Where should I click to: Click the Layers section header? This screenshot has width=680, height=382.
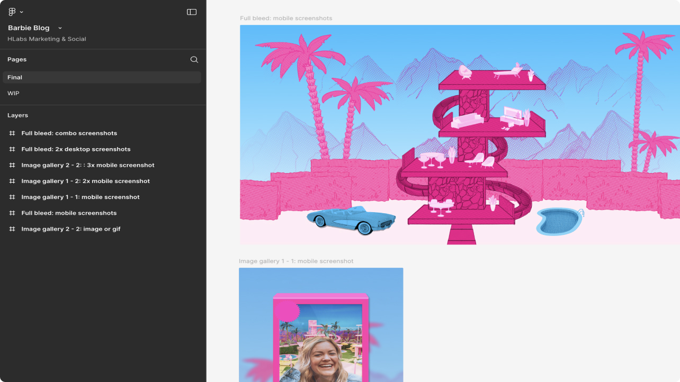[17, 115]
